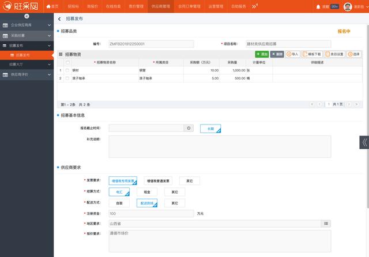Collapse the sidebar with round arrow icon
This screenshot has height=257, width=369.
27,16
